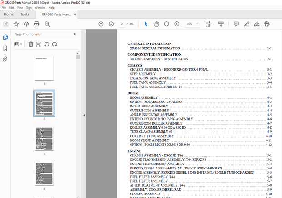This screenshot has width=282, height=198.
Task: Select page 4 thumbnail
Action: pyautogui.click(x=44, y=174)
